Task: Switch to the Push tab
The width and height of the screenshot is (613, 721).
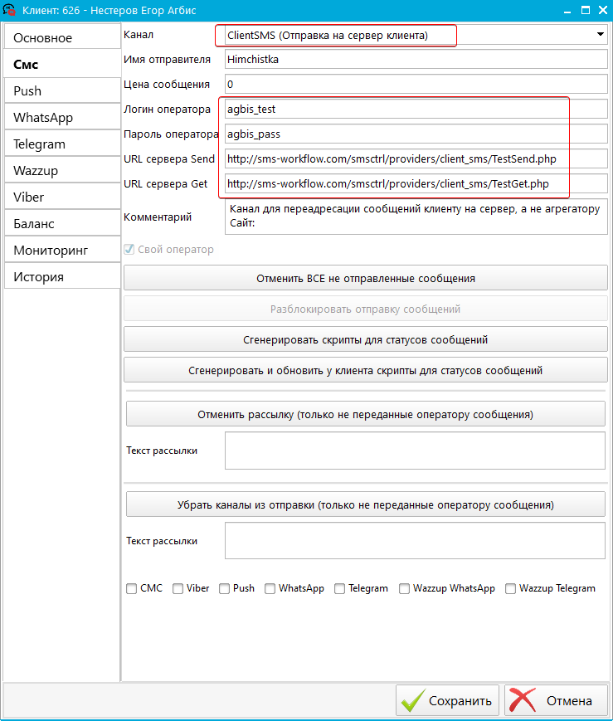Action: 62,90
